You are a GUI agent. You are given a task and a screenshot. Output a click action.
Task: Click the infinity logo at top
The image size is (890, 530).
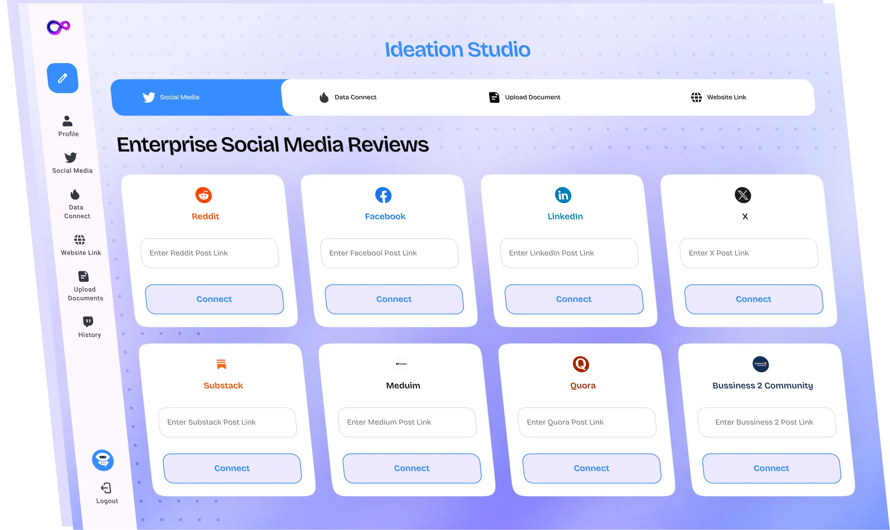pos(58,27)
